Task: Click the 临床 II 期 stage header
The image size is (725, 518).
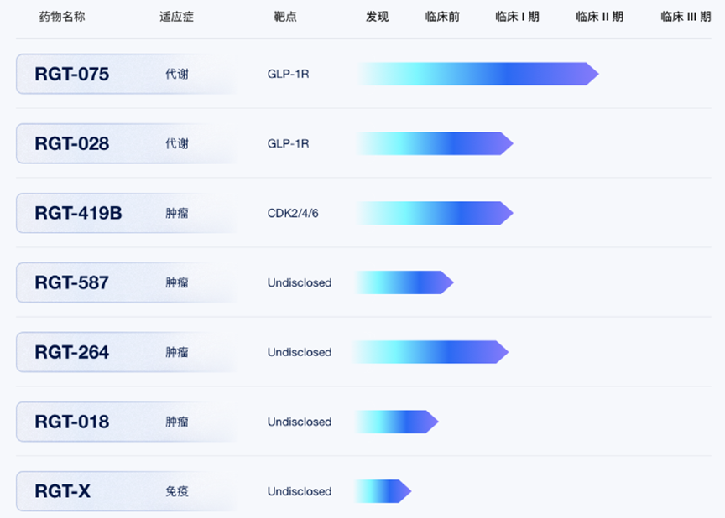Action: click(x=599, y=17)
